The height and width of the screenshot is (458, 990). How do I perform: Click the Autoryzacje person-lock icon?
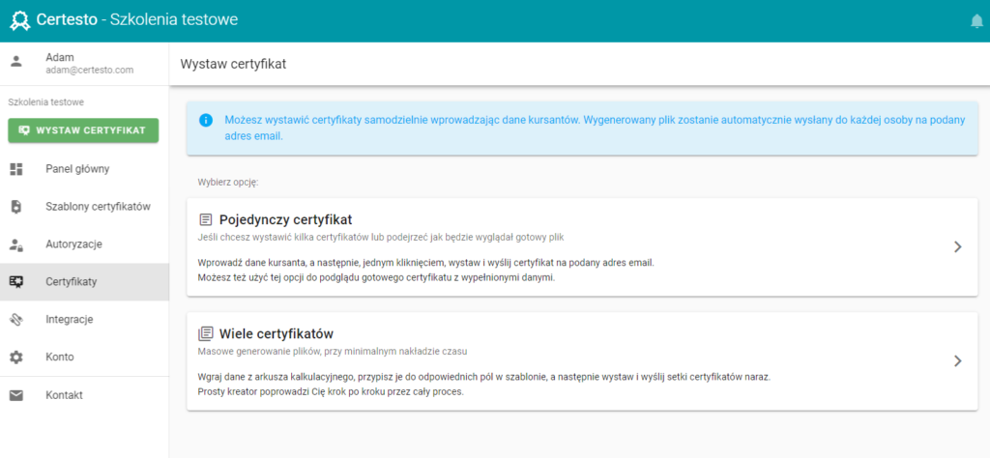click(x=16, y=244)
